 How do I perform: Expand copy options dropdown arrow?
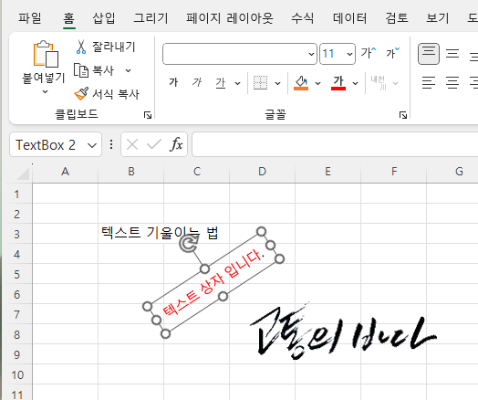[128, 71]
